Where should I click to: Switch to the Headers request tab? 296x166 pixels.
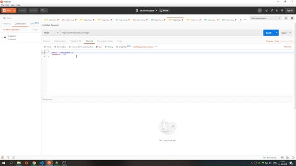(x=76, y=41)
